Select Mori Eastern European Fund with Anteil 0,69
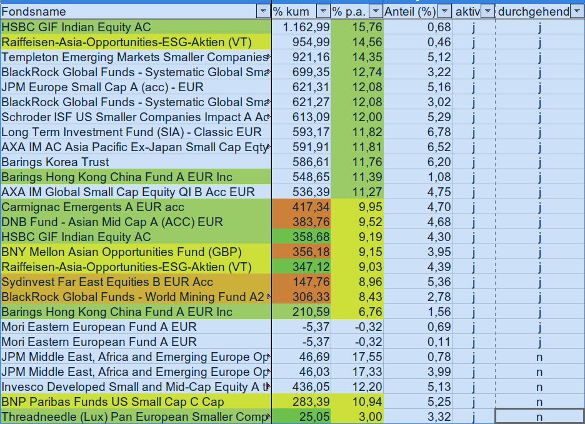The width and height of the screenshot is (585, 424). coord(136,327)
